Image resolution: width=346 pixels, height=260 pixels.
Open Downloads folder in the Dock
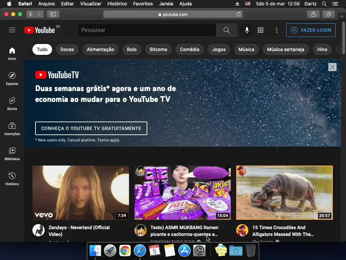pos(236,251)
